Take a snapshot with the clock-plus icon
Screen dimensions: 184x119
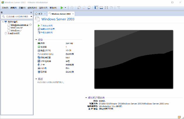pos(79,8)
